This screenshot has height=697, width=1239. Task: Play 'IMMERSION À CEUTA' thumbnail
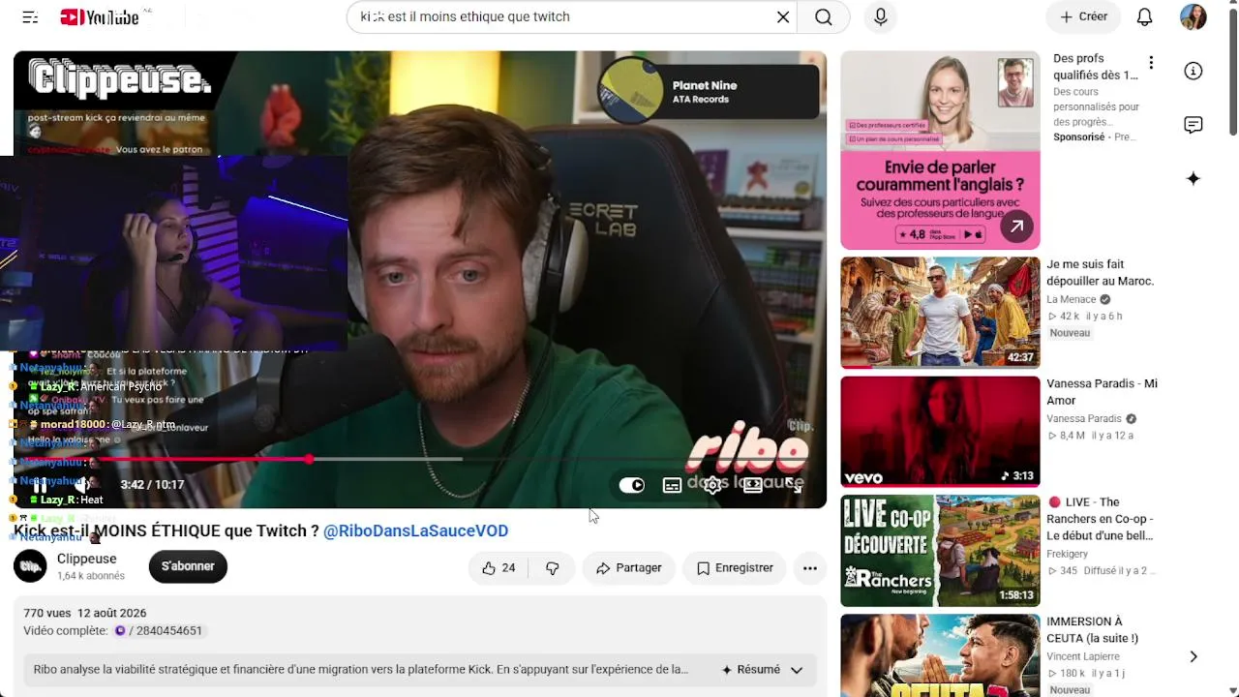click(x=940, y=655)
